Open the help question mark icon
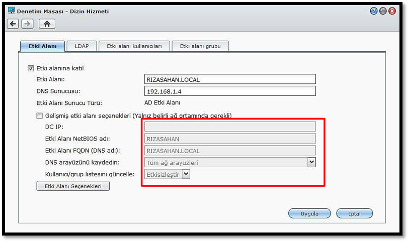409x242 pixels. [x=374, y=11]
